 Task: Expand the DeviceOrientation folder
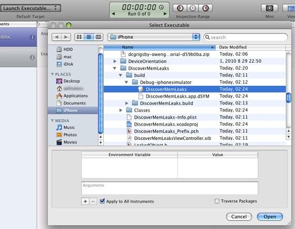(x=115, y=61)
